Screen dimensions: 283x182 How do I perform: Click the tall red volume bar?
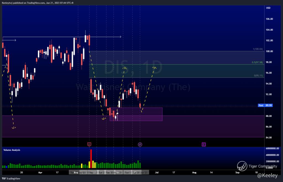91,159
